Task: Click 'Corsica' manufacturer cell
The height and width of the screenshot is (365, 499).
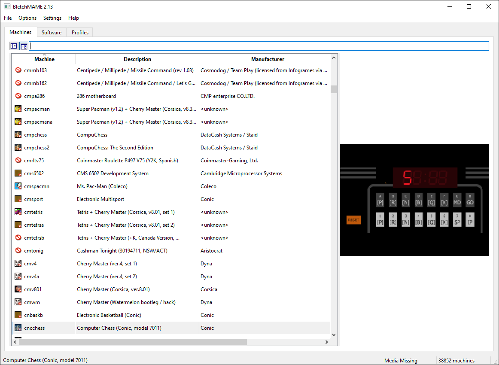Action: pyautogui.click(x=209, y=289)
